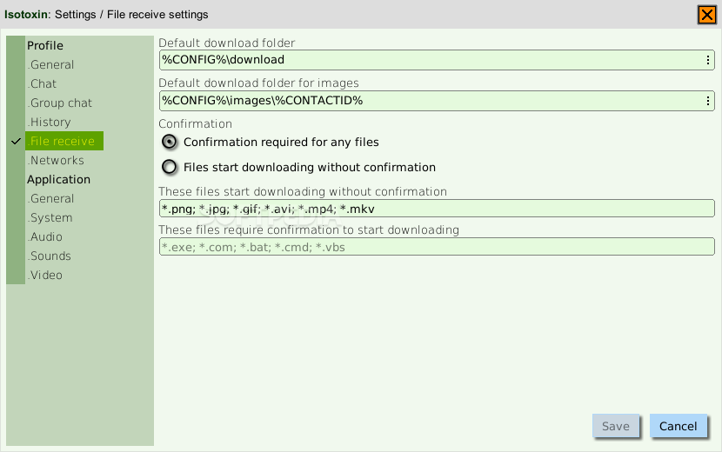Screen dimensions: 722x452
Task: Go to Group chat settings
Action: [60, 103]
